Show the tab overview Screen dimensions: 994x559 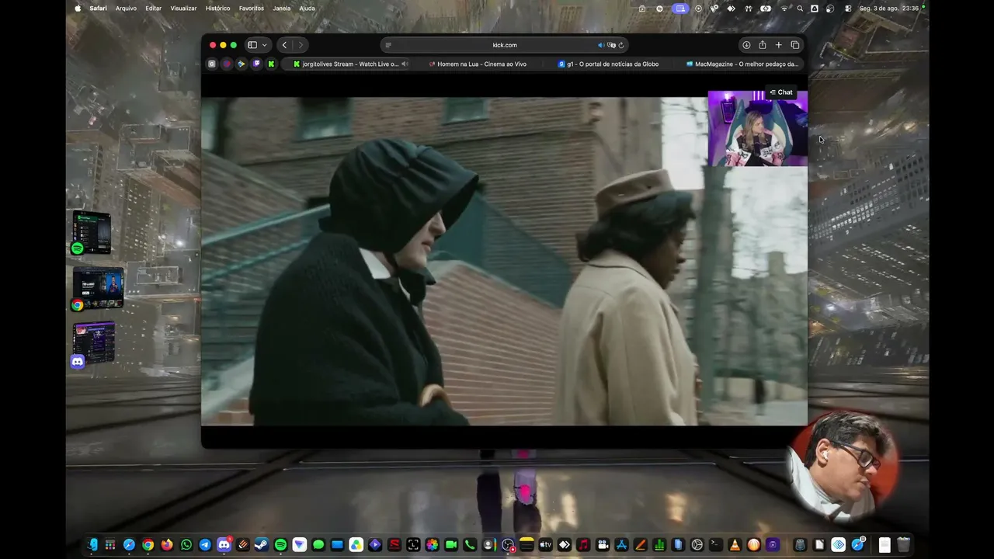pyautogui.click(x=795, y=45)
